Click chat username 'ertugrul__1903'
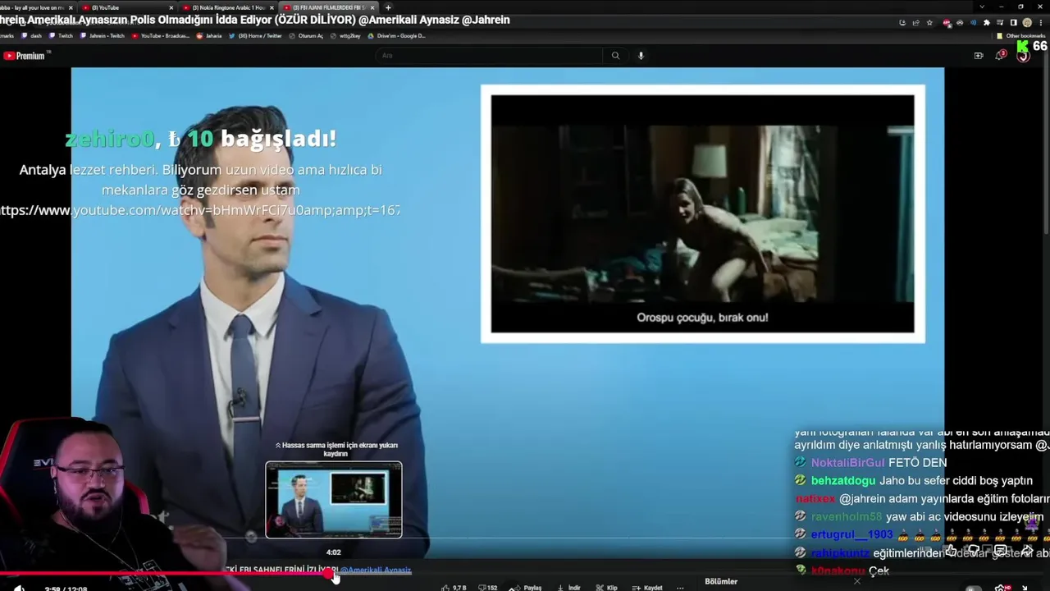The height and width of the screenshot is (591, 1050). (x=851, y=535)
